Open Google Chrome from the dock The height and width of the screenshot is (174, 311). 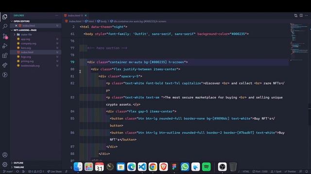[153, 167]
